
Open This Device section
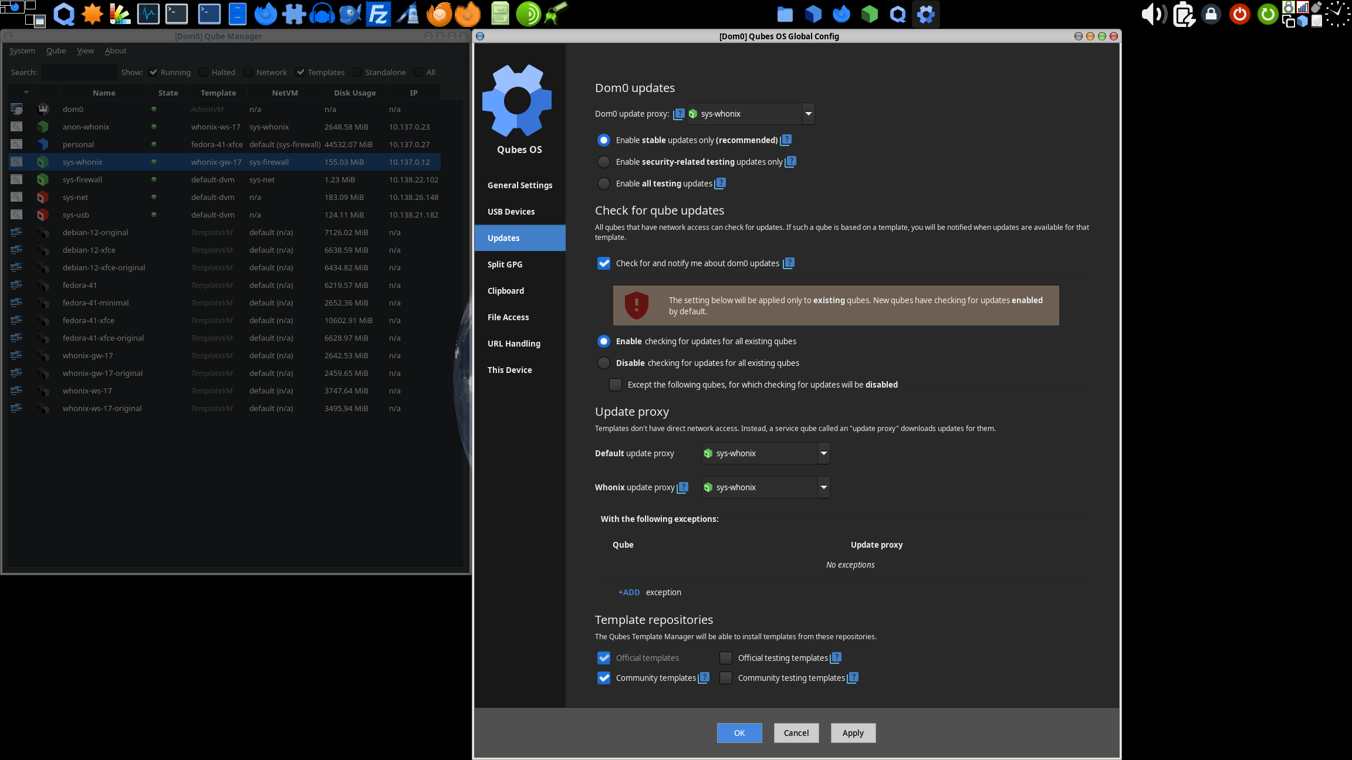point(520,370)
